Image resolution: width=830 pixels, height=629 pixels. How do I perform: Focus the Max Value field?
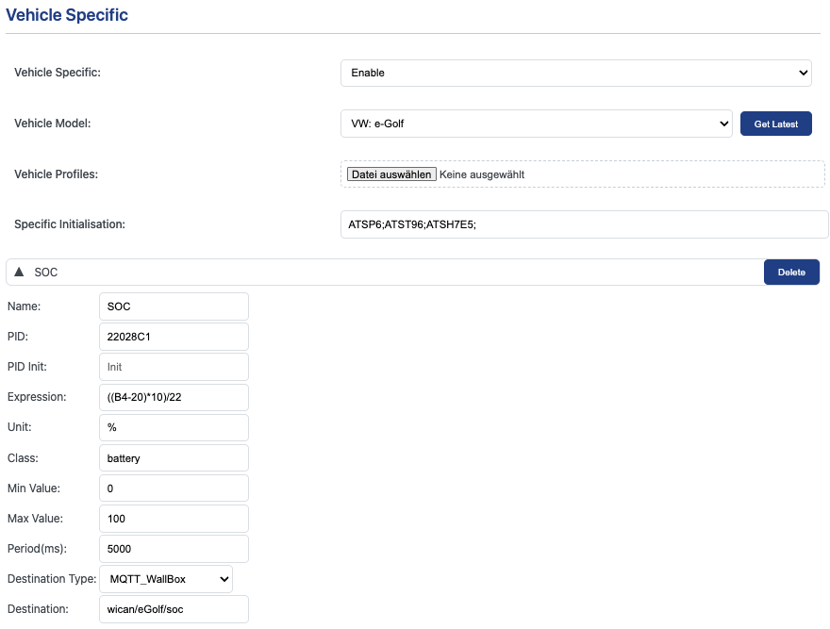174,519
